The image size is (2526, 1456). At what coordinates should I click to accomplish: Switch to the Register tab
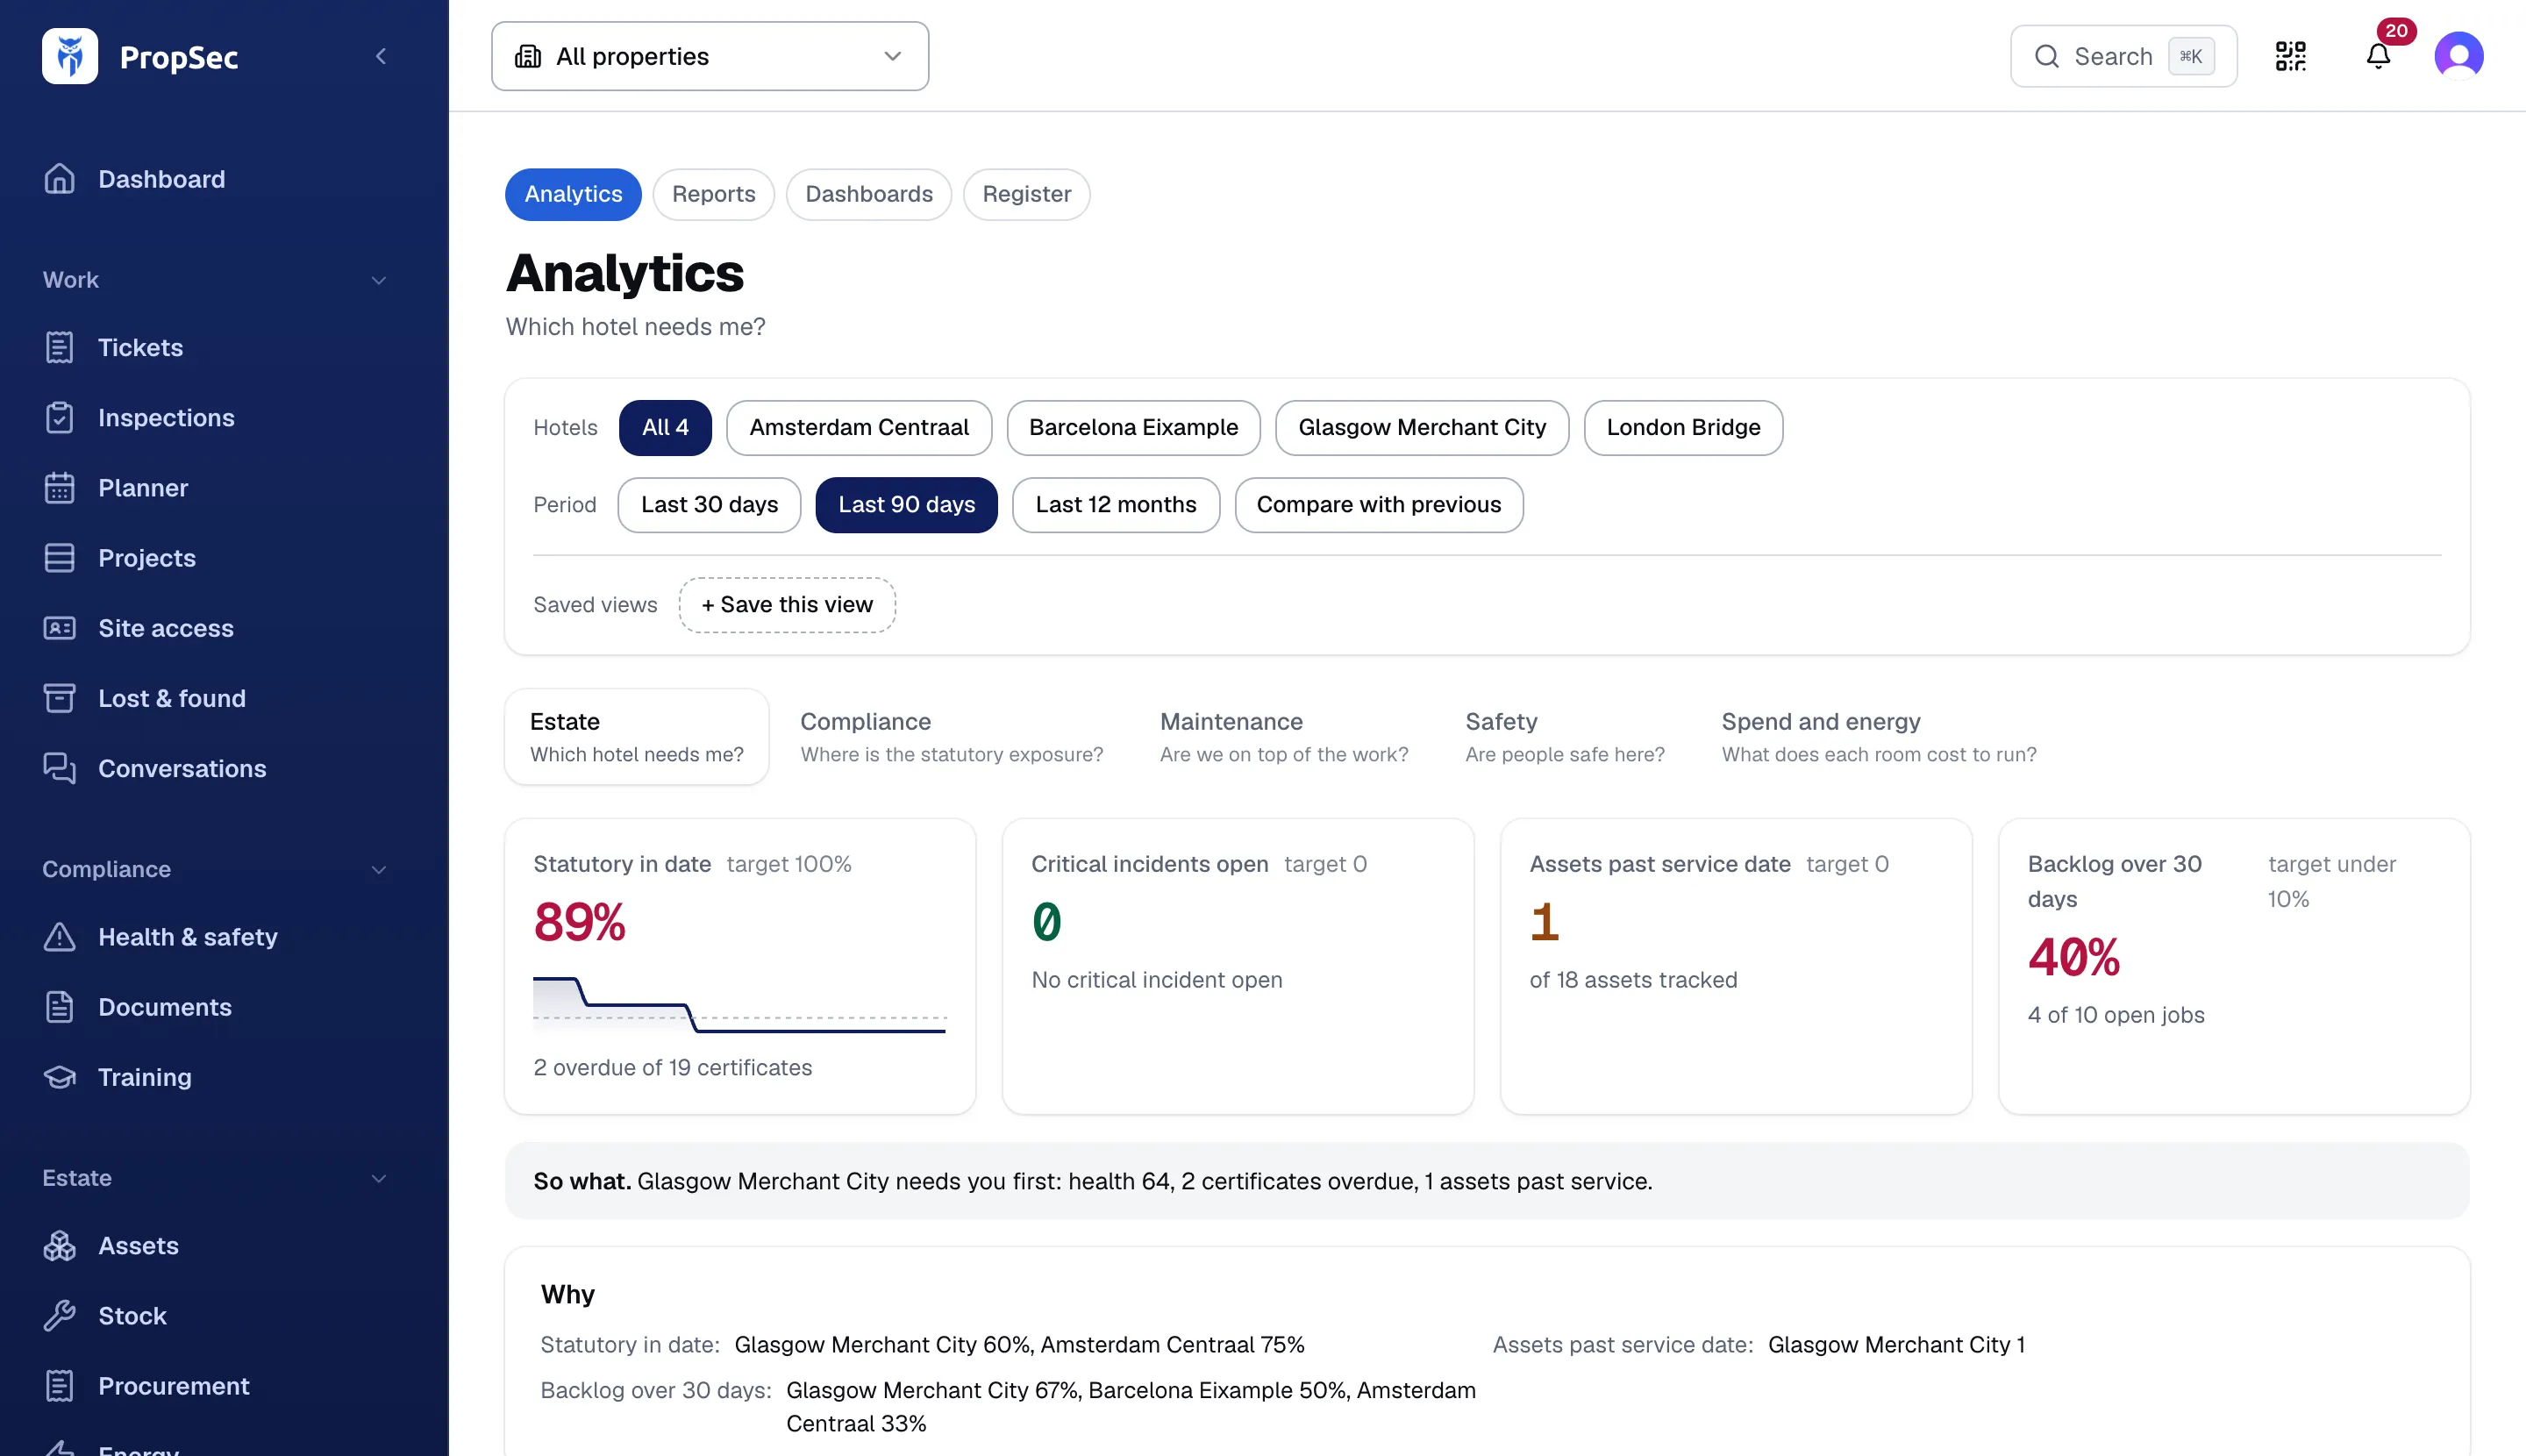point(1026,194)
